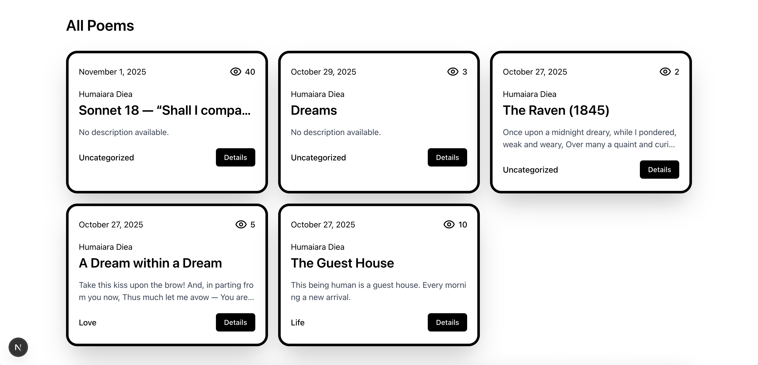Select The Guest House title
758x365 pixels.
click(x=342, y=263)
